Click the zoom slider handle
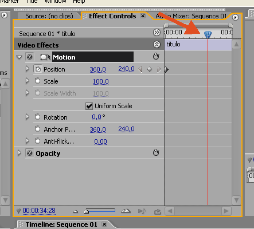Viewport: 254px width, 229px height. coord(87,211)
